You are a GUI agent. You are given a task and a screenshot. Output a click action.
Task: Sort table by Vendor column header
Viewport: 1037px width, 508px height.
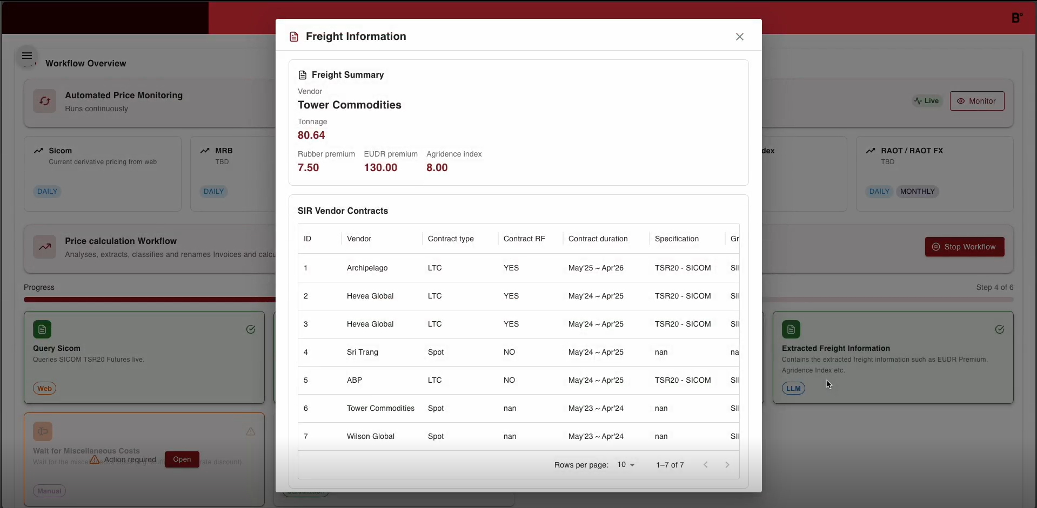tap(359, 239)
